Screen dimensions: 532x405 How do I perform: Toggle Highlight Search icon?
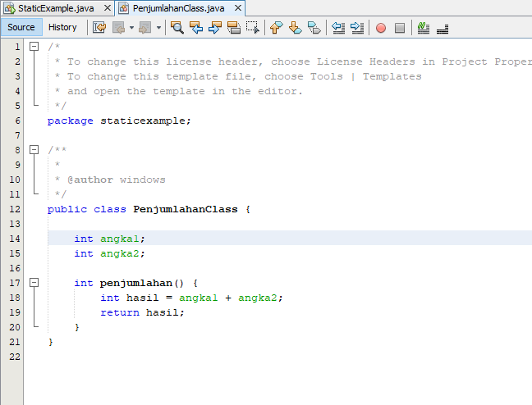coord(234,27)
